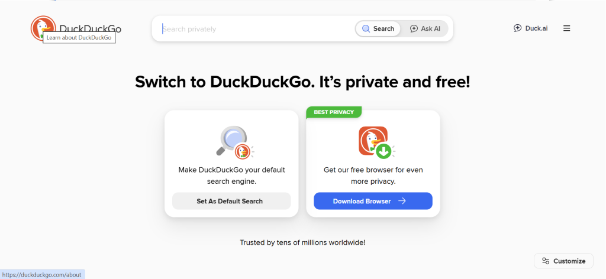606x279 pixels.
Task: Click the browser download duck illustration
Action: coord(374,142)
